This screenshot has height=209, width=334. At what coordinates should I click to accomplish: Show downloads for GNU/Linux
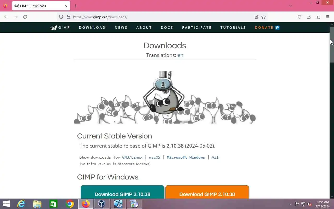click(132, 157)
